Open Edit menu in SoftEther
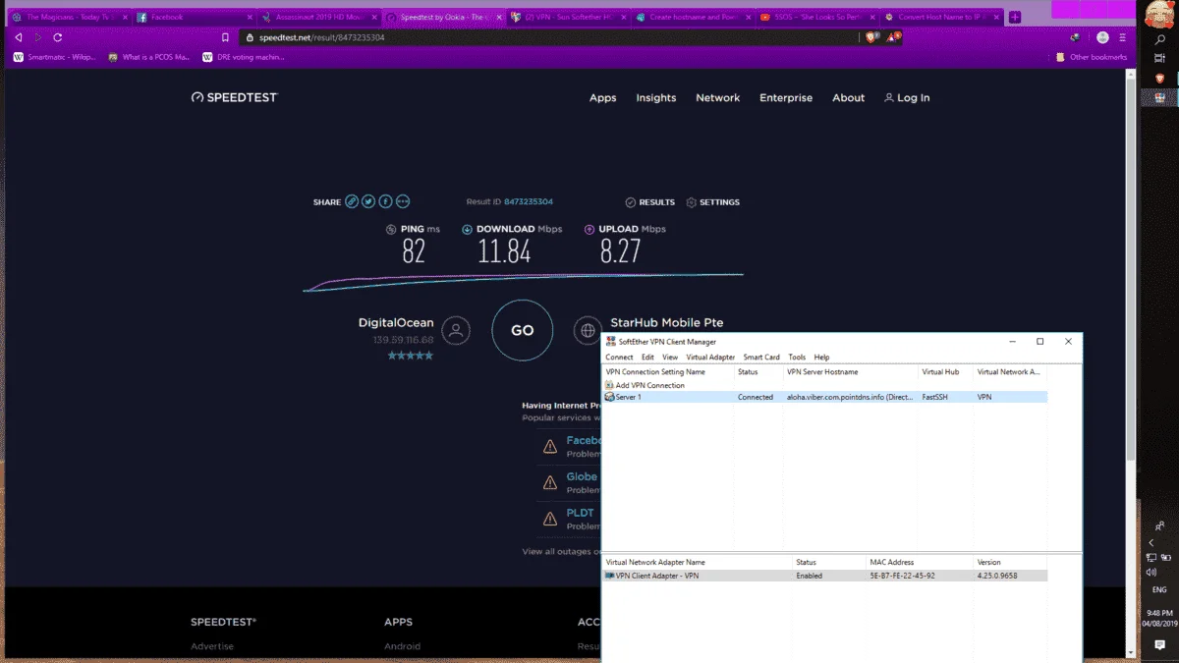The height and width of the screenshot is (663, 1179). (x=647, y=358)
